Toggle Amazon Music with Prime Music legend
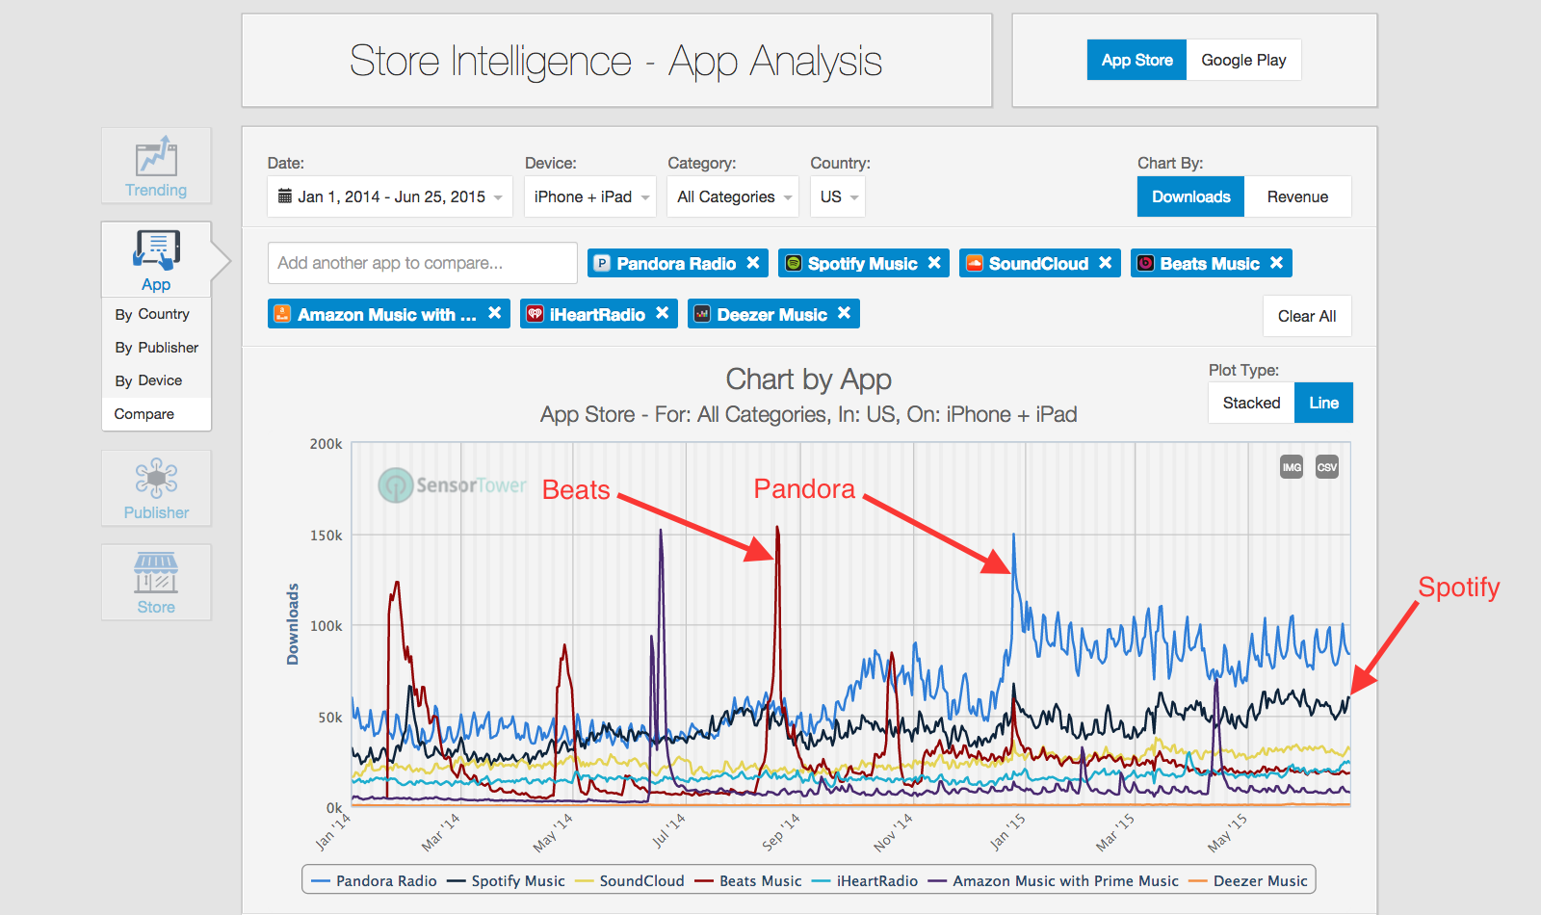The width and height of the screenshot is (1541, 915). tap(1053, 880)
